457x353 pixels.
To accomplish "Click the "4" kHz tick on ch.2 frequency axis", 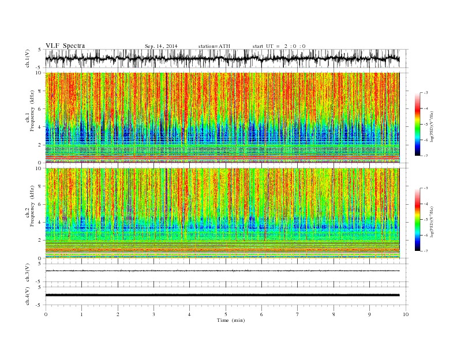I will [40, 223].
